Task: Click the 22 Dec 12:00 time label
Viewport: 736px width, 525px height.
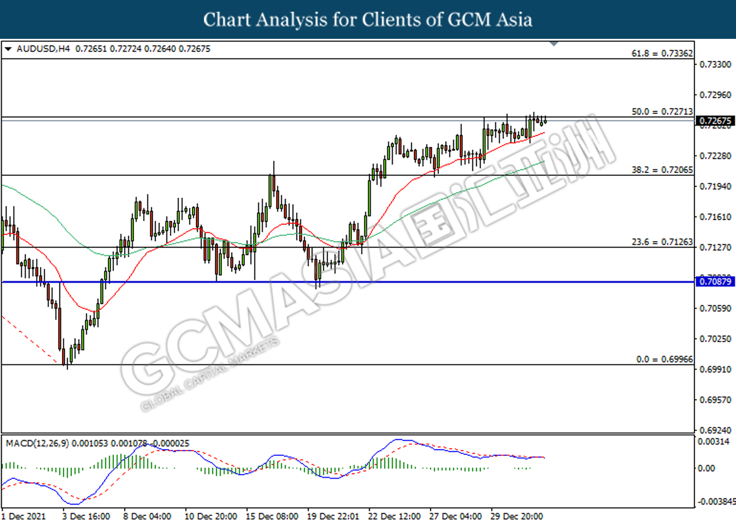Action: 394,516
